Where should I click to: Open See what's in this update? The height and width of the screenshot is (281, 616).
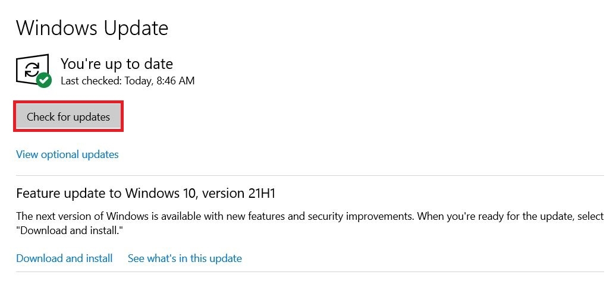point(184,258)
